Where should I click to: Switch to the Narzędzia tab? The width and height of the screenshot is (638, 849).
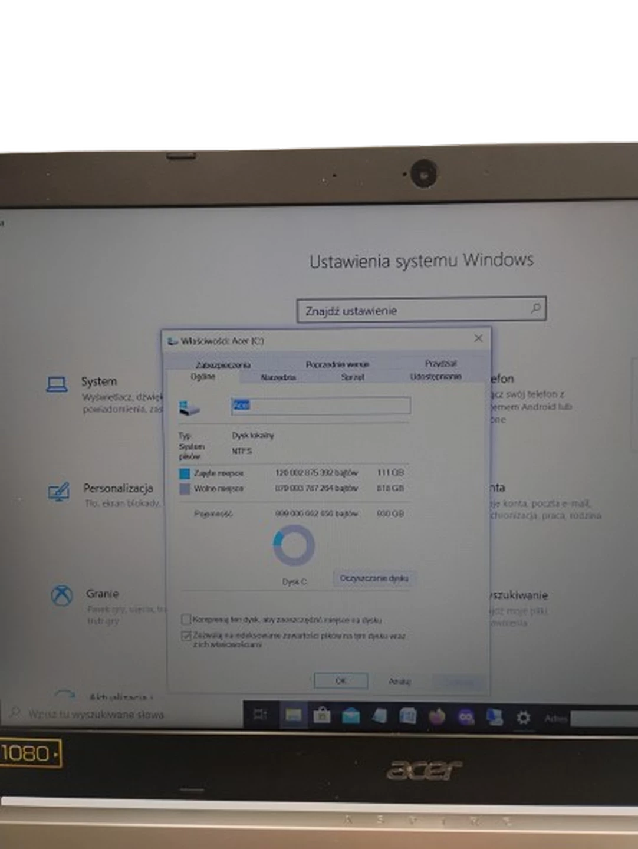point(278,377)
